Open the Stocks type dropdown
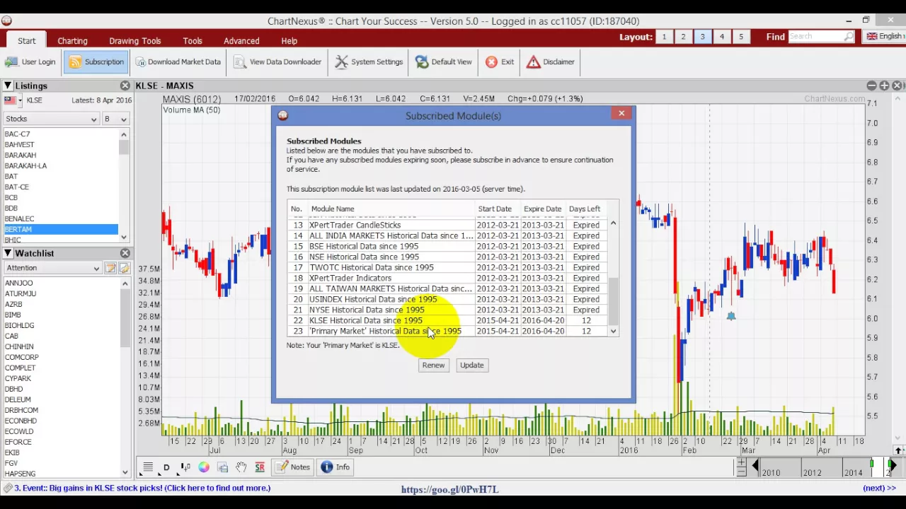The width and height of the screenshot is (906, 509). (51, 119)
